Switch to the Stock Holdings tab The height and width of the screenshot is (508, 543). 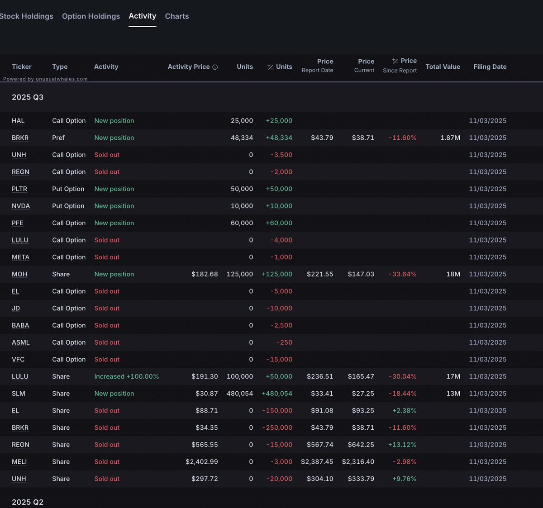click(x=26, y=16)
